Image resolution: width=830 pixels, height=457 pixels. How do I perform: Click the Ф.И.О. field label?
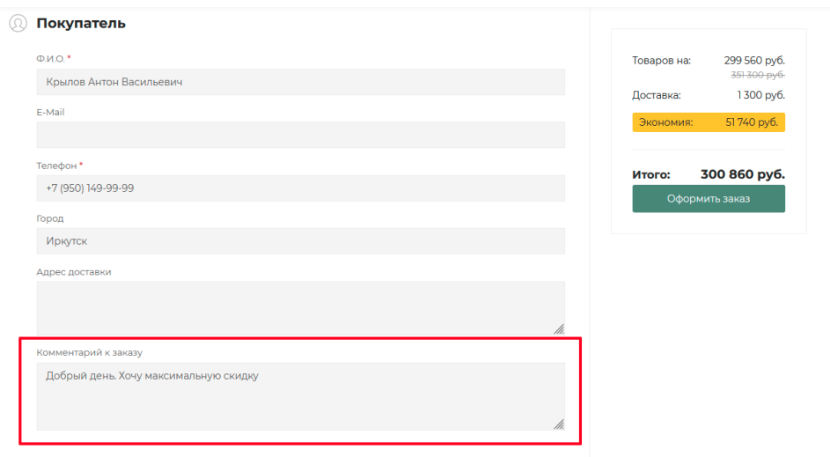[x=51, y=59]
